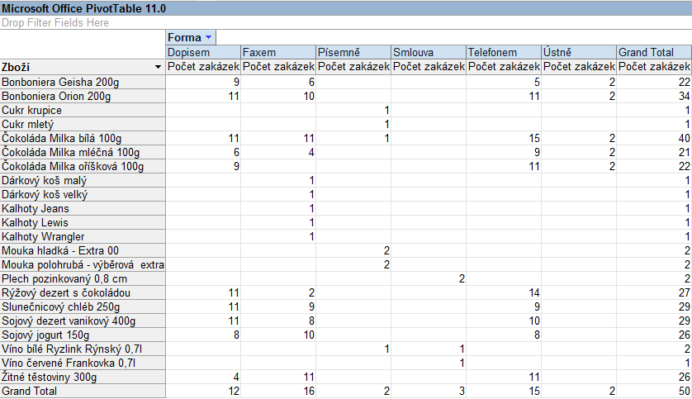Viewport: 692px width, 399px height.
Task: Click Faxem total 16 in Grand Total row
Action: click(278, 391)
